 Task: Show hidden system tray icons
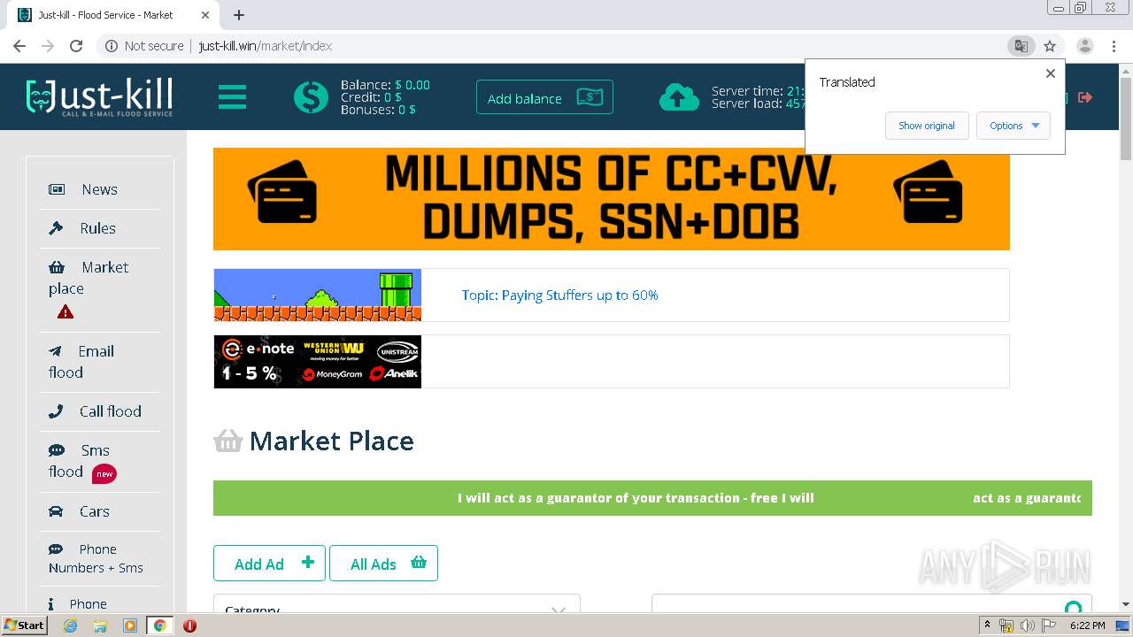(x=988, y=625)
